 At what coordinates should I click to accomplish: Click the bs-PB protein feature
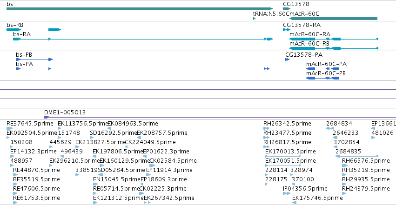tap(34, 60)
